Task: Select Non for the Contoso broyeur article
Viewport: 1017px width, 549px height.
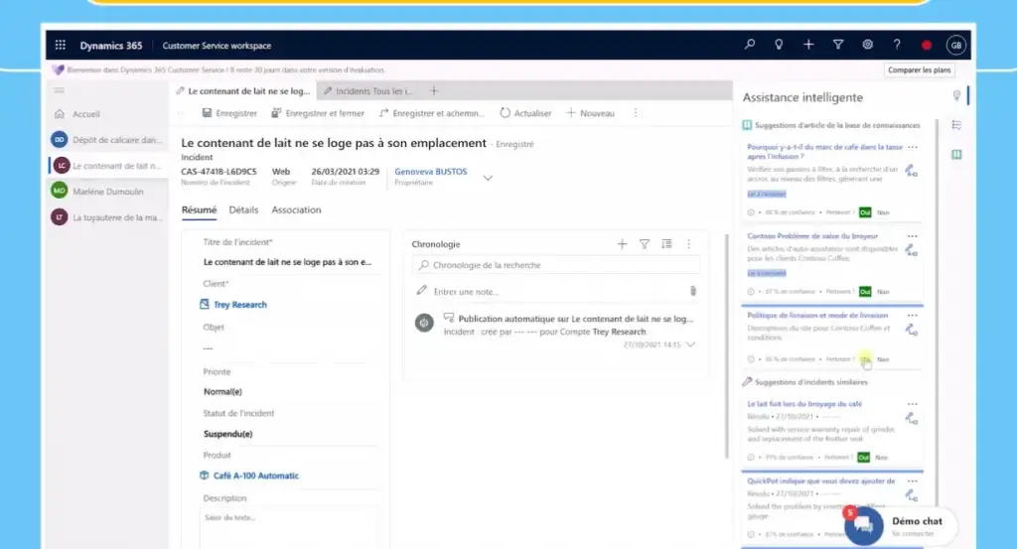Action: click(882, 291)
